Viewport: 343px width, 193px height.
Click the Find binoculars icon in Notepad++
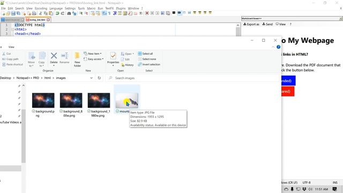[69, 13]
